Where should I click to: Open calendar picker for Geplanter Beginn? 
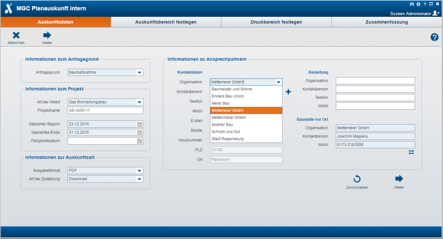(x=139, y=124)
